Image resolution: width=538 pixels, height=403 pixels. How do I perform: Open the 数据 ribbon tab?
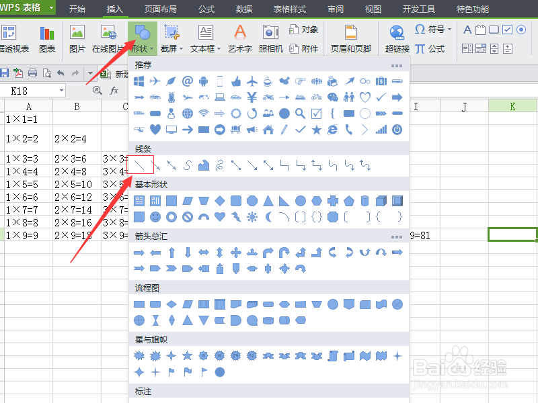pyautogui.click(x=244, y=9)
